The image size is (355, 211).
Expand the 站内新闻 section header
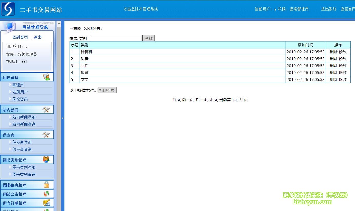click(x=27, y=110)
